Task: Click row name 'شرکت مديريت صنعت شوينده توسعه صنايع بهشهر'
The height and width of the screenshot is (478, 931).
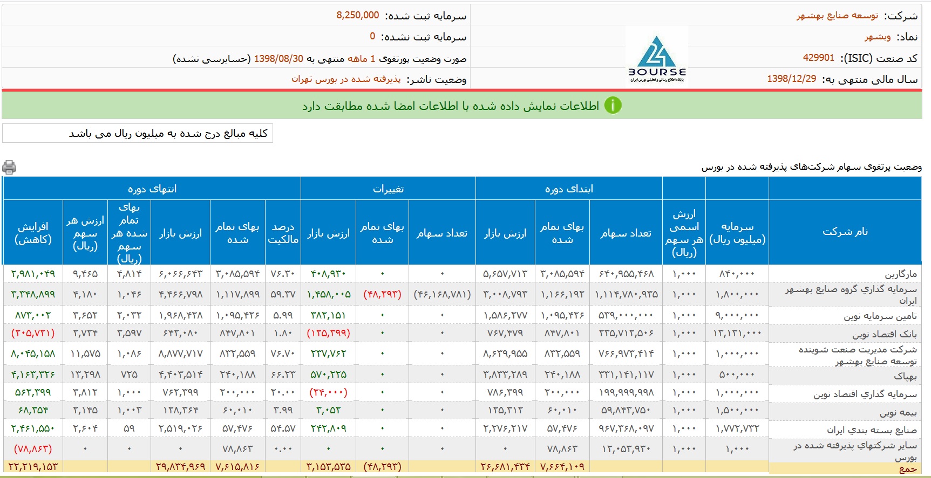Action: tap(858, 355)
